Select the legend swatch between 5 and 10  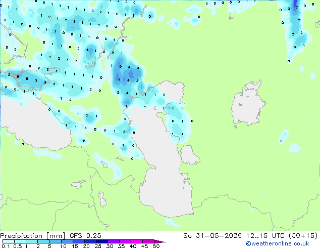(x=55, y=241)
